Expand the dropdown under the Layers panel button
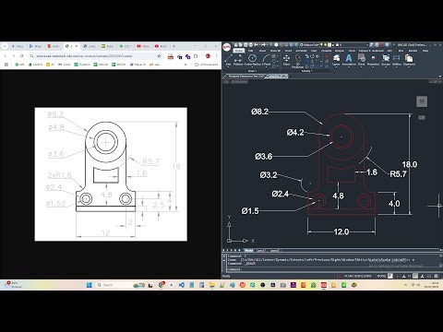 [x=336, y=67]
